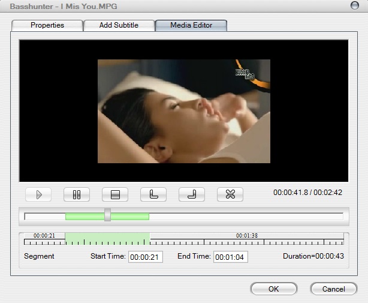Click the Segment label
The image size is (368, 303).
[39, 256]
